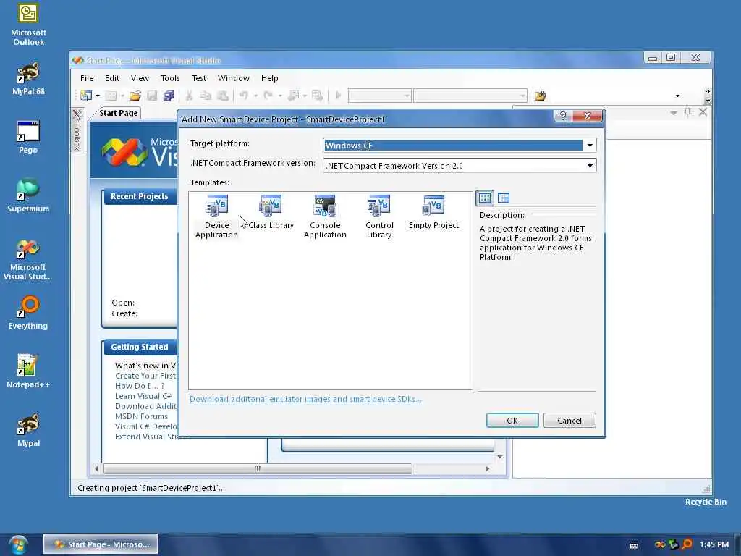Open the Everything desktop icon

coord(28,313)
